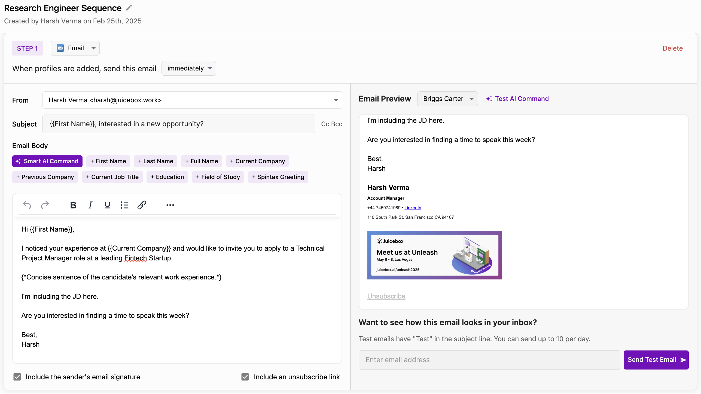Expand the Briggs Carter preview dropdown
Screen dimensions: 701x394
pyautogui.click(x=447, y=99)
